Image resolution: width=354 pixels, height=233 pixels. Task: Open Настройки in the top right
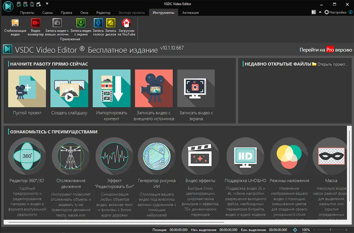pos(335,12)
